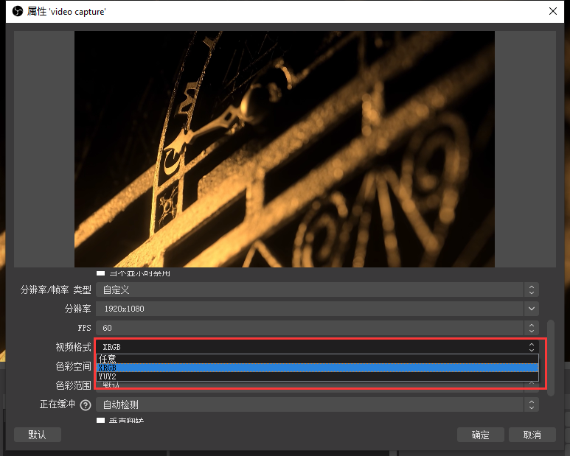Click the video capture preview image

pos(285,149)
